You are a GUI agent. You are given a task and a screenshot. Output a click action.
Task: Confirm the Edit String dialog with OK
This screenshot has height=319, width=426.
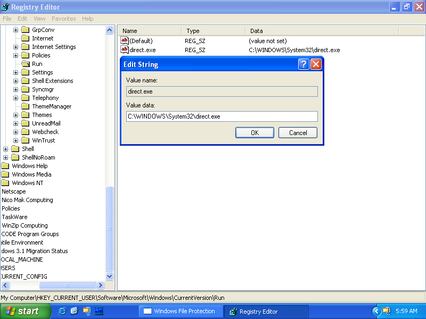click(255, 132)
